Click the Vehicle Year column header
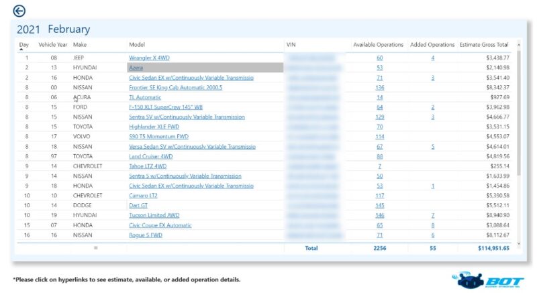 click(53, 44)
